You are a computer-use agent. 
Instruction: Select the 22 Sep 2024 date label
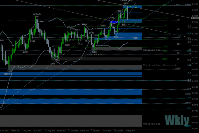click(130, 131)
